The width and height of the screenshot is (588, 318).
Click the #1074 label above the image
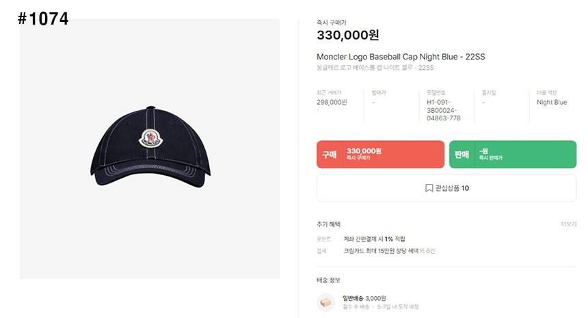tap(43, 18)
